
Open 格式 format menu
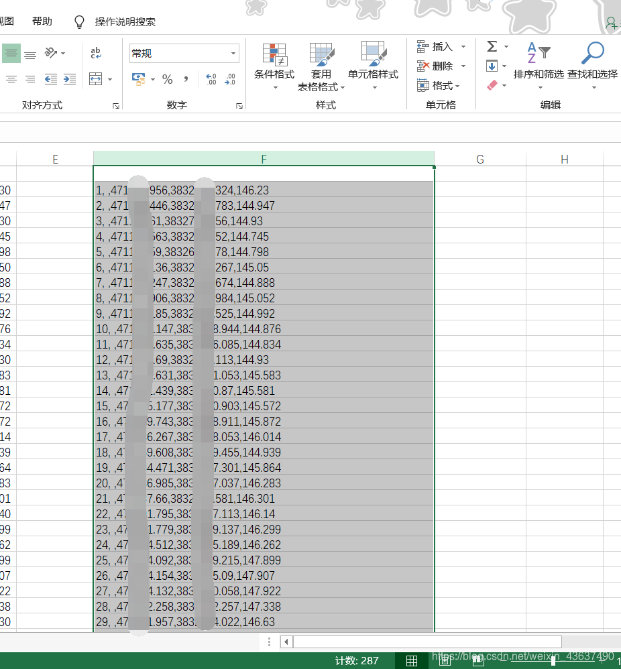(439, 86)
